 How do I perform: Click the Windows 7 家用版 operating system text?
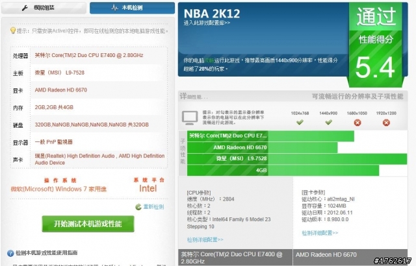58,189
